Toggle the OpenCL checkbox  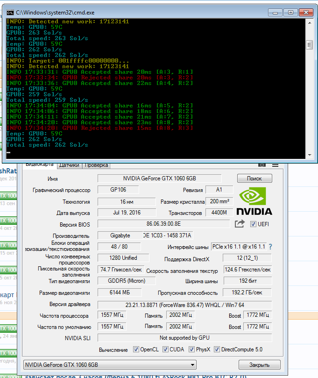tap(136, 349)
